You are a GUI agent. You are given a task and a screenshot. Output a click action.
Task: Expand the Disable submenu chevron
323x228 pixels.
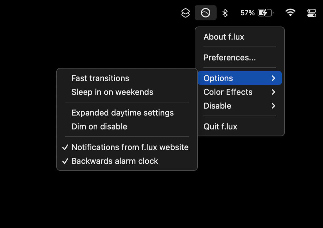tap(273, 106)
